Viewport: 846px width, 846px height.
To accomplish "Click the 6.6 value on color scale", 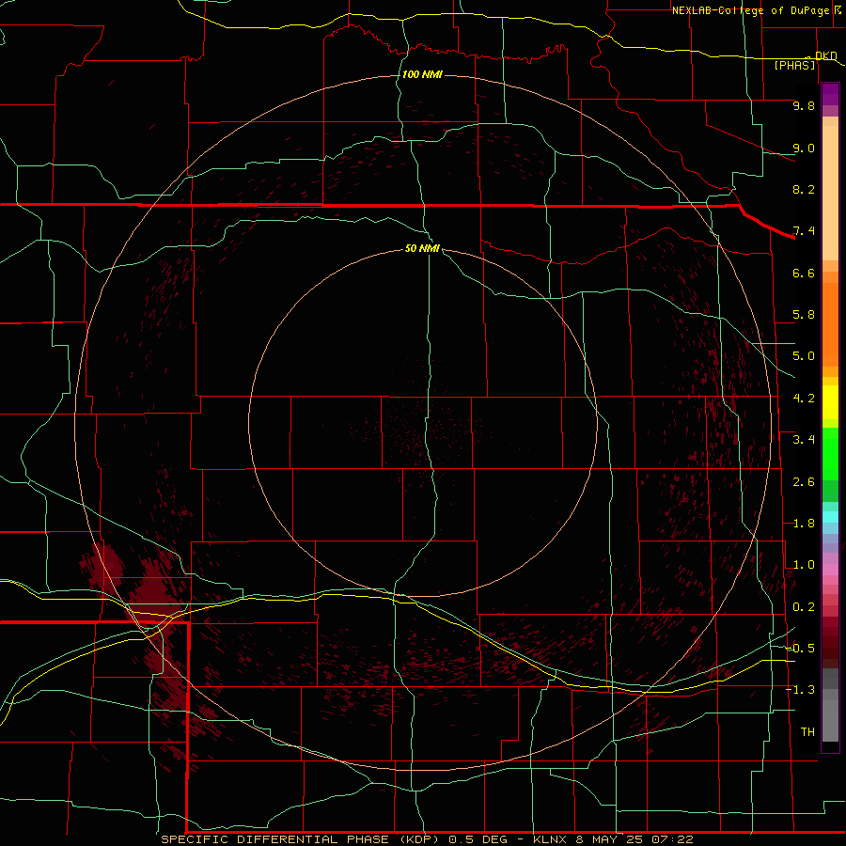I will click(x=804, y=273).
